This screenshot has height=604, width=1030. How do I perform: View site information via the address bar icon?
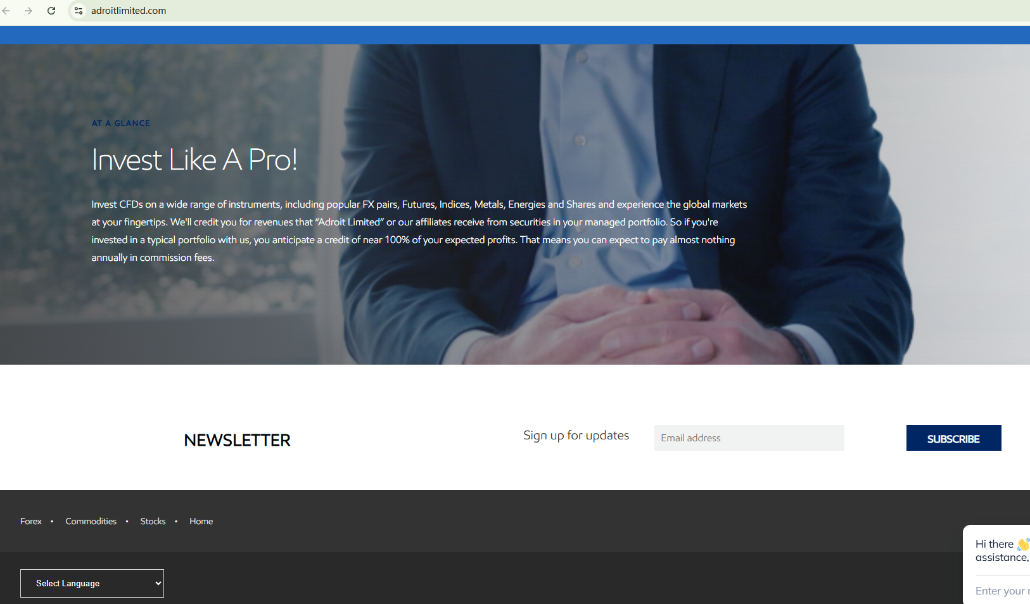(x=79, y=11)
